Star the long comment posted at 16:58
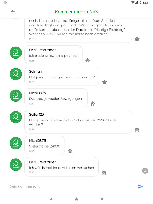This screenshot has height=204, width=153. (x=137, y=39)
